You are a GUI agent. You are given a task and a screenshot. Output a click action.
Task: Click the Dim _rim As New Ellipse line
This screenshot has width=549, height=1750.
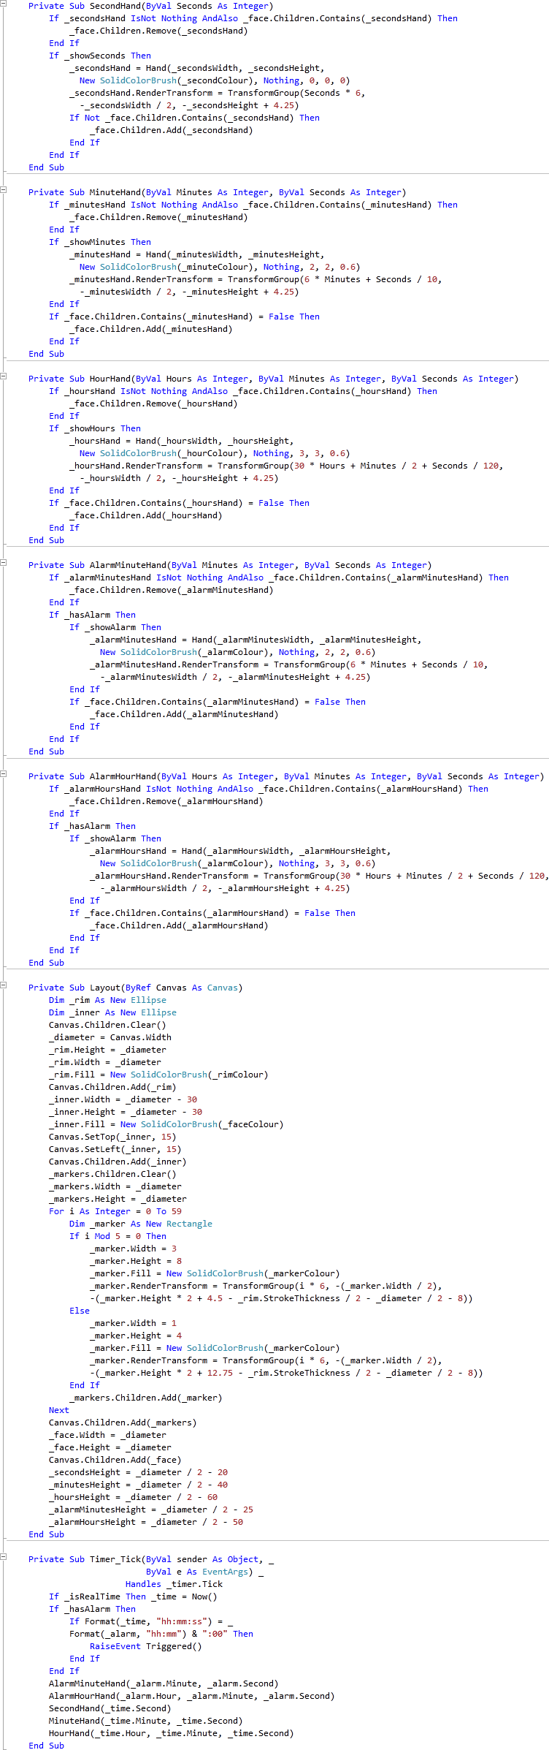click(107, 1000)
